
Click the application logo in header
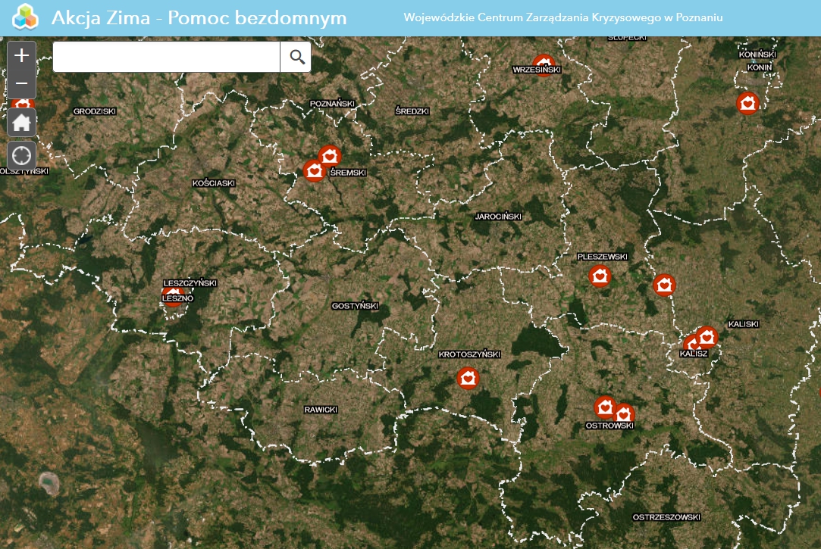click(x=25, y=16)
